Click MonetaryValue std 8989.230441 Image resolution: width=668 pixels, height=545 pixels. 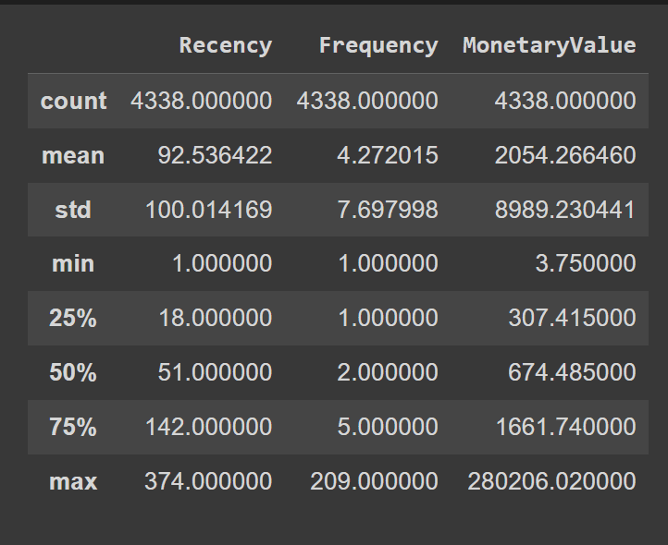(x=565, y=210)
